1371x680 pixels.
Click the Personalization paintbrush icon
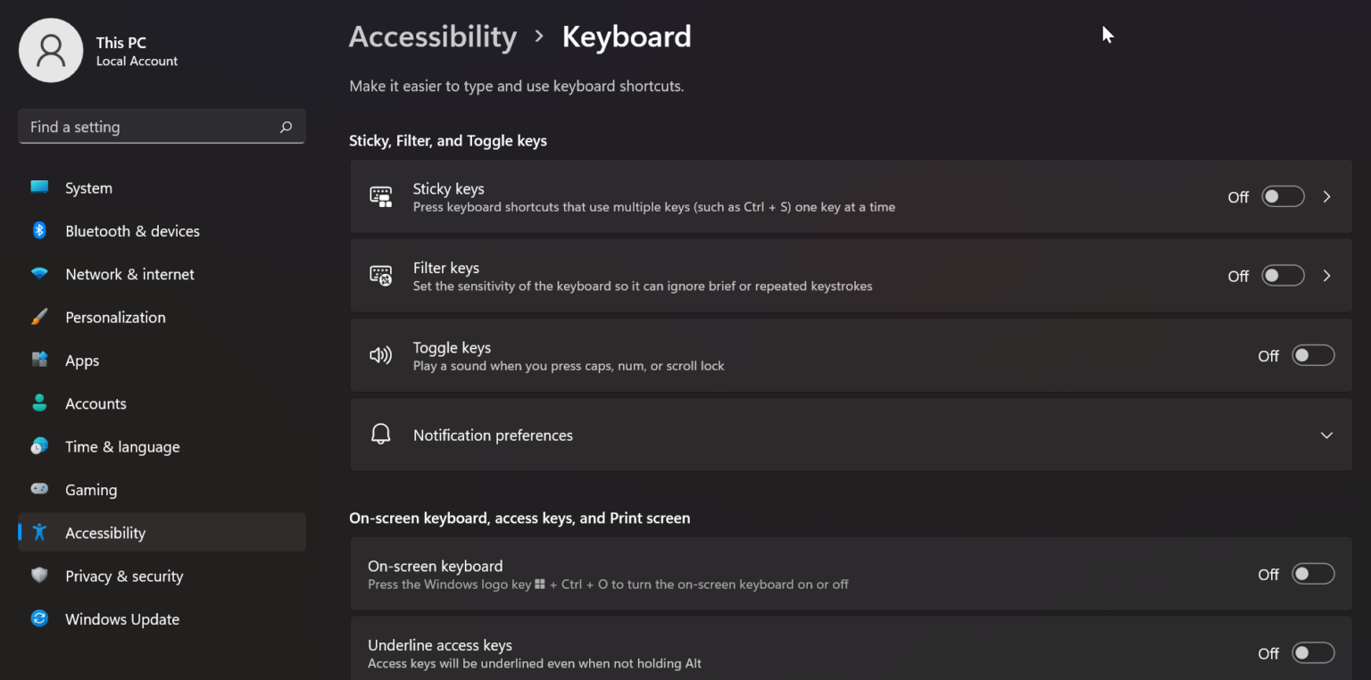point(39,318)
